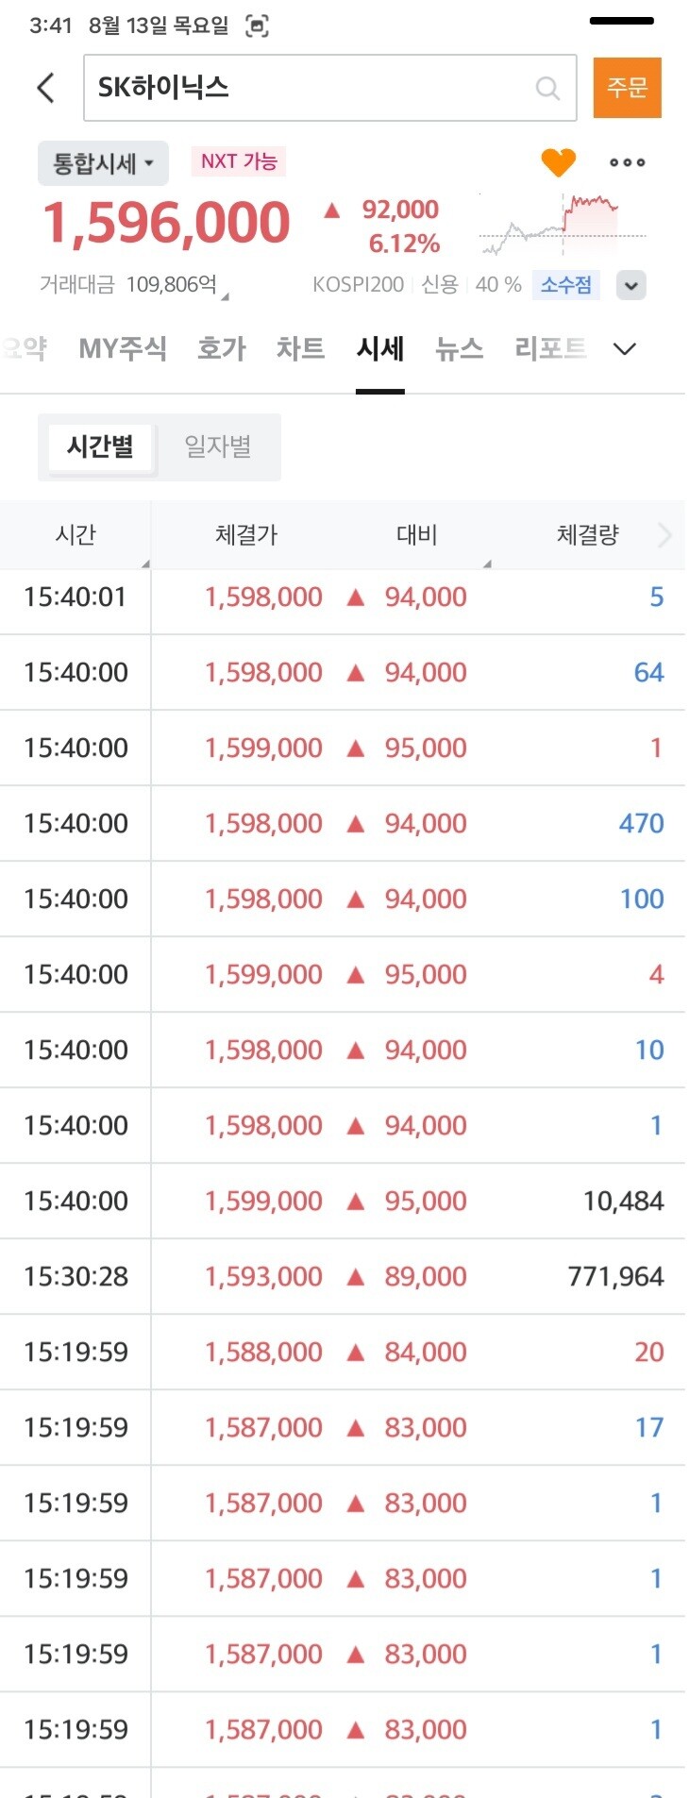This screenshot has height=1798, width=690.
Task: Tap the mini price chart thumbnail
Action: [x=563, y=225]
